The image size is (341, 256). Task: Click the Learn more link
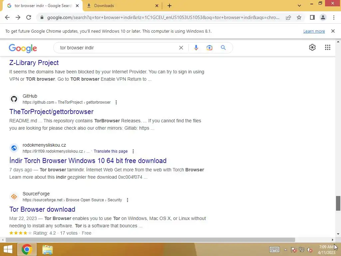(x=314, y=31)
